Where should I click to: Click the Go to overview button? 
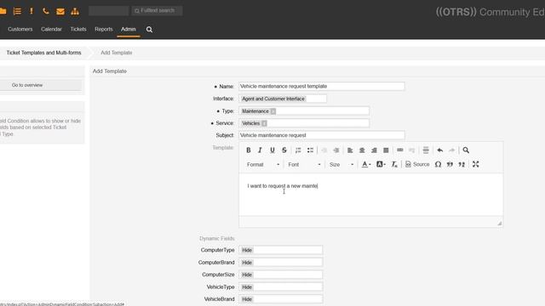[41, 85]
